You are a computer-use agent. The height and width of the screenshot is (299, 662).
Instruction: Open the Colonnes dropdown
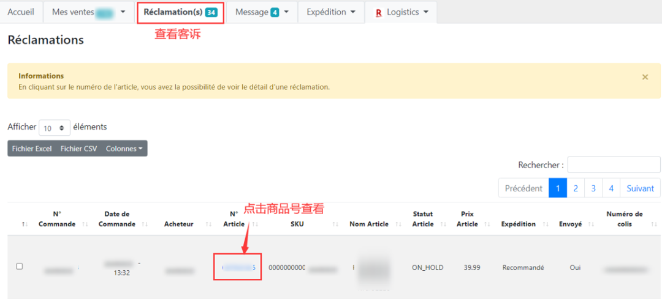[x=124, y=149]
